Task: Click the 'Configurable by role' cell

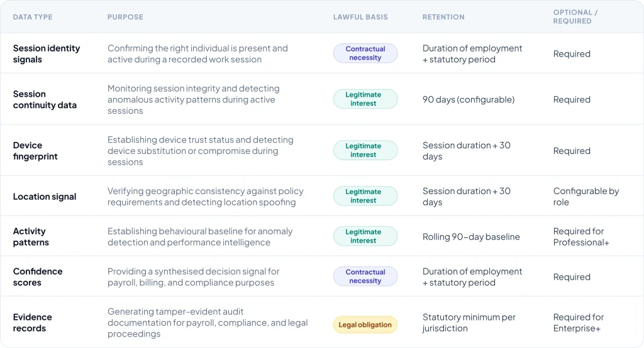Action: (586, 197)
